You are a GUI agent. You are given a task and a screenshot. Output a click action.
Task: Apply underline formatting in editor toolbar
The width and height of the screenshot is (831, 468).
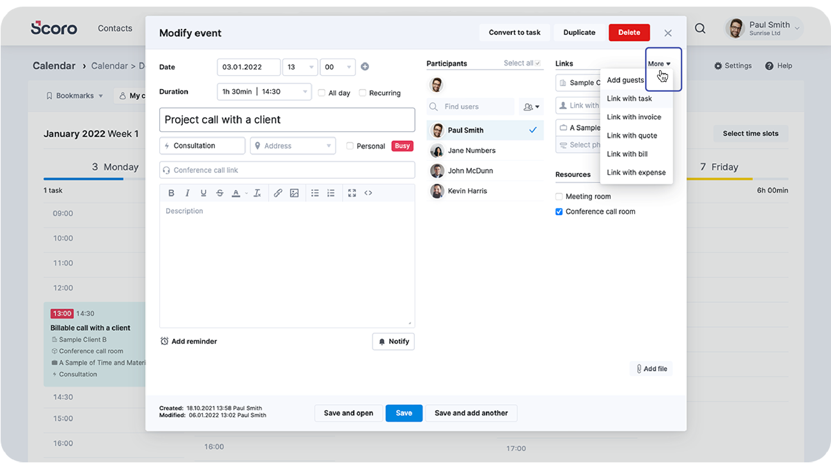(x=203, y=193)
